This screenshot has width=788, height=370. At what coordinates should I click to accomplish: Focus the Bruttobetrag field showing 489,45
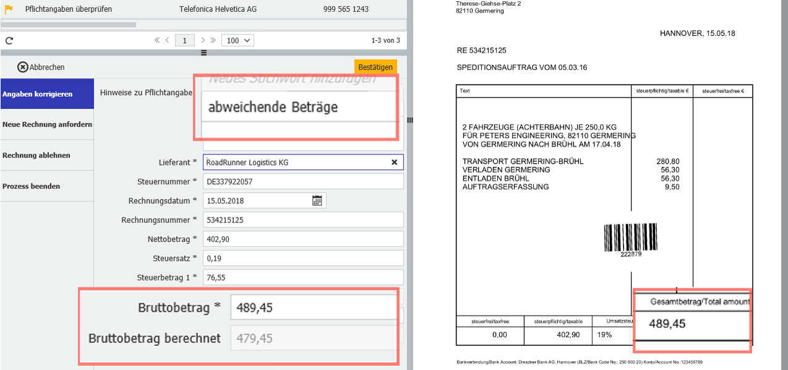point(312,308)
